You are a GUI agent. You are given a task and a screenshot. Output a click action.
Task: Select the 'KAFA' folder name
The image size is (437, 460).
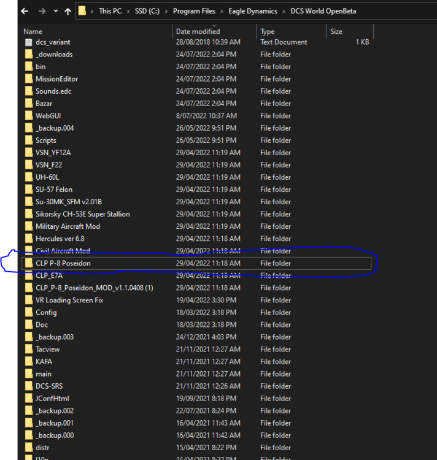click(44, 362)
